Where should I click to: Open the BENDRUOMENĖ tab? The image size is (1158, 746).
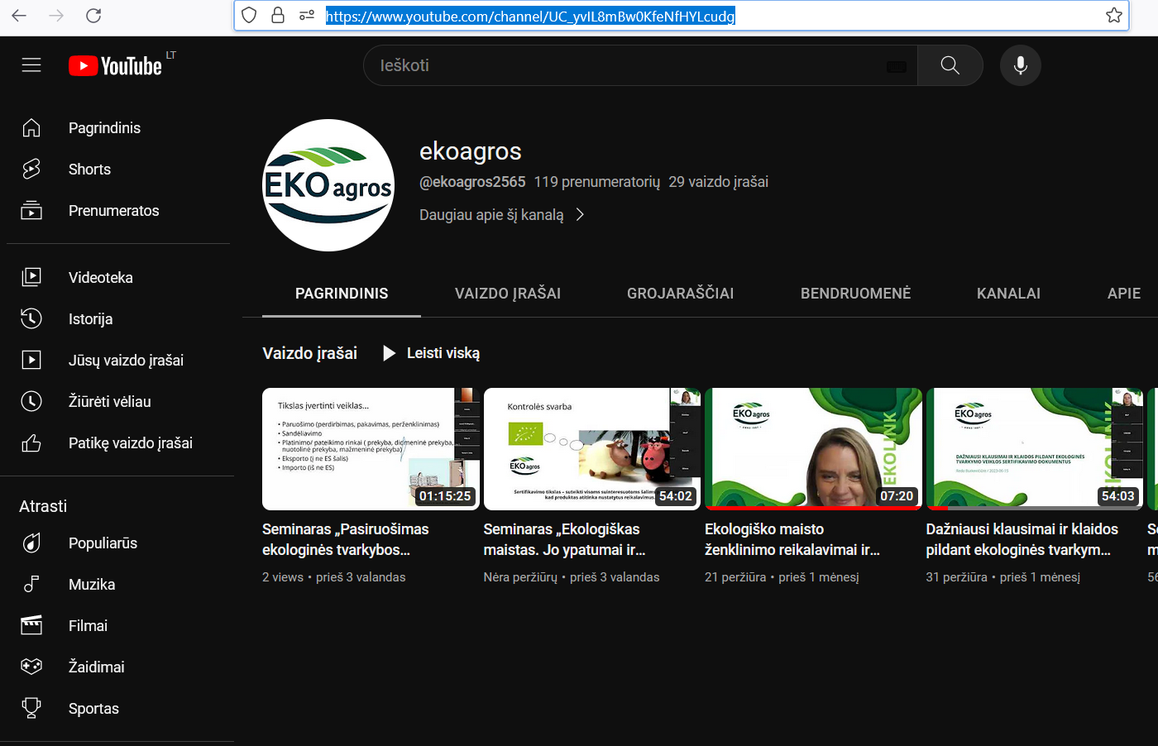click(x=855, y=294)
